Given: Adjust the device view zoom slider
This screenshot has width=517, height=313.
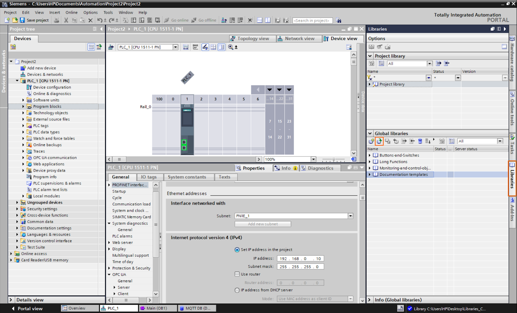Looking at the screenshot, I should coord(333,159).
